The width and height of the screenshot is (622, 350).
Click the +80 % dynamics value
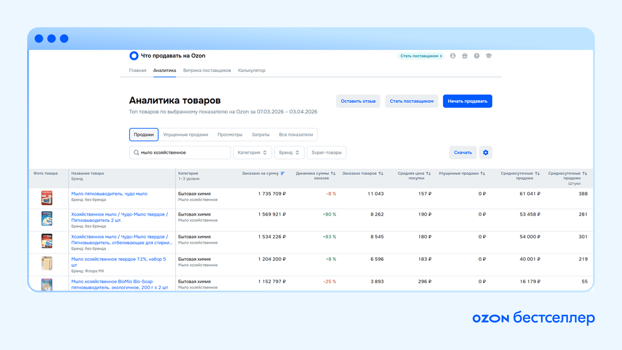click(329, 214)
